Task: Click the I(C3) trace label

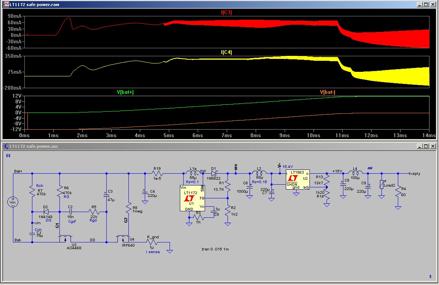Action: [226, 12]
